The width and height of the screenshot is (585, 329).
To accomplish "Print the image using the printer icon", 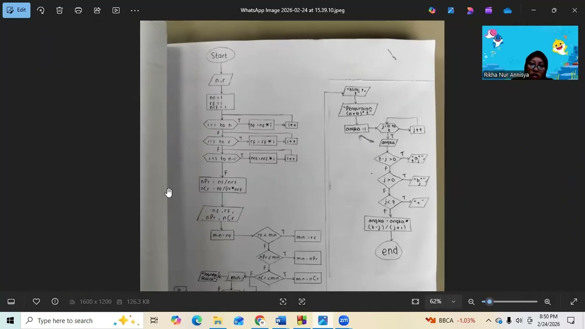I will pyautogui.click(x=78, y=10).
